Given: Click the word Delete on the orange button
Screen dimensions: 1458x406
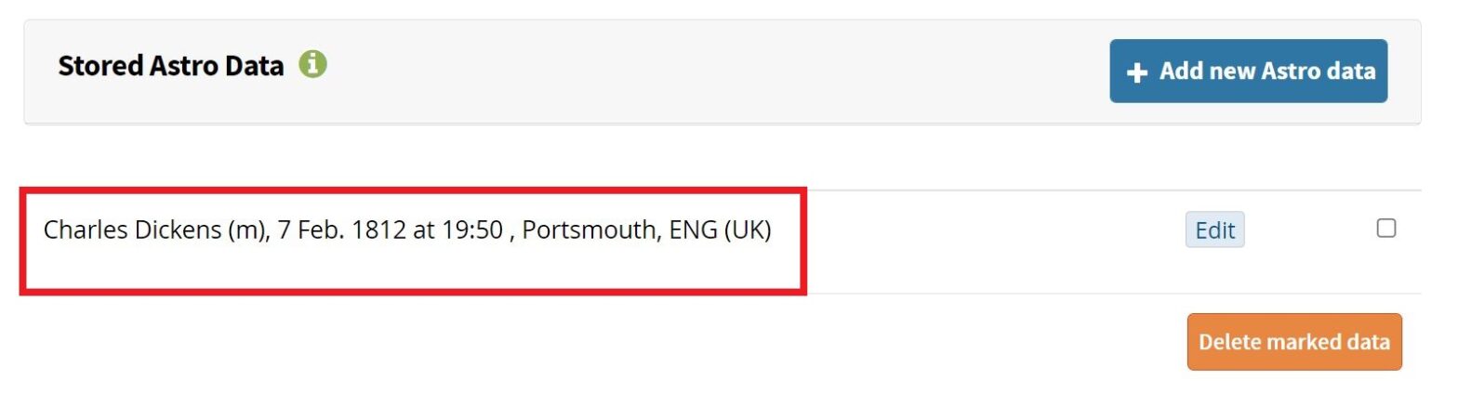Looking at the screenshot, I should 1227,342.
